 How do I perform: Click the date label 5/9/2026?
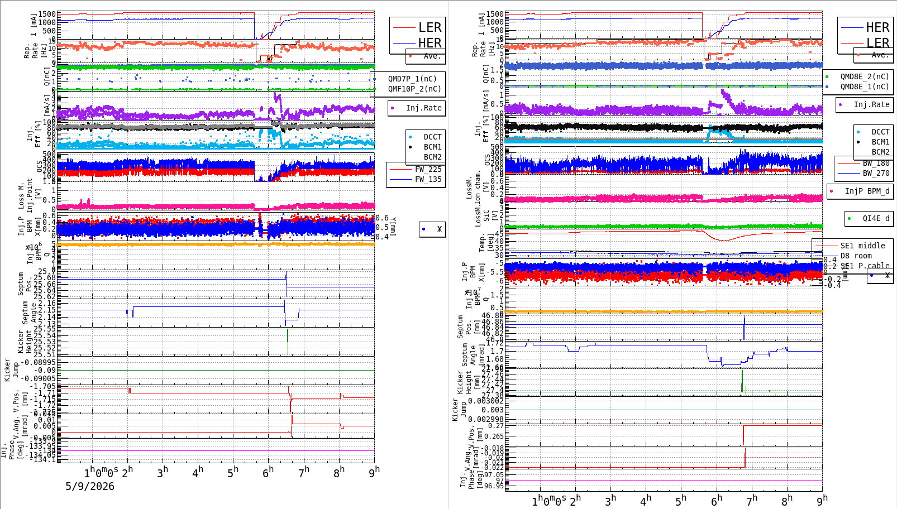pyautogui.click(x=90, y=486)
